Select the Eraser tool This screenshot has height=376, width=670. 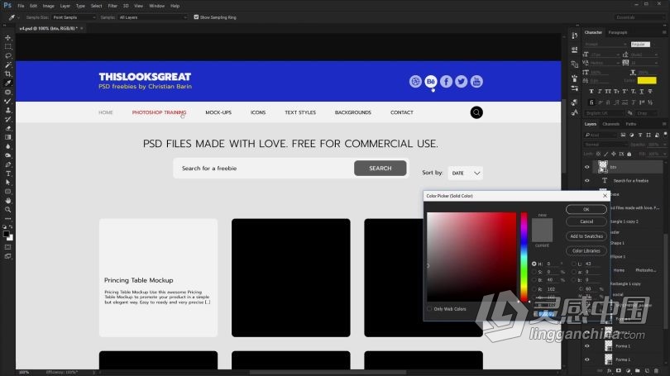(x=7, y=128)
